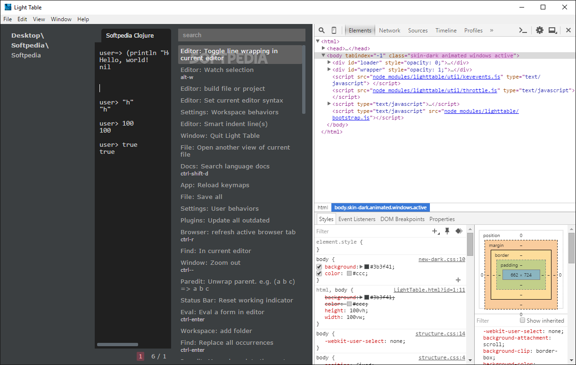
Task: Expand the div id wrapper node
Action: point(329,69)
